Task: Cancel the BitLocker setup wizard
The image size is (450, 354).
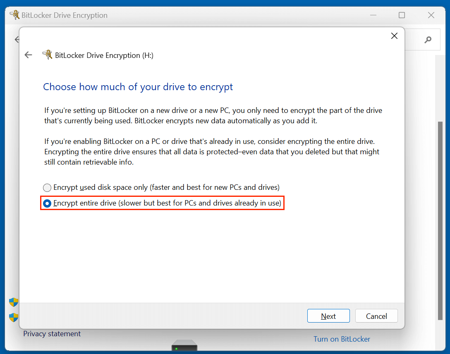Action: [x=376, y=316]
